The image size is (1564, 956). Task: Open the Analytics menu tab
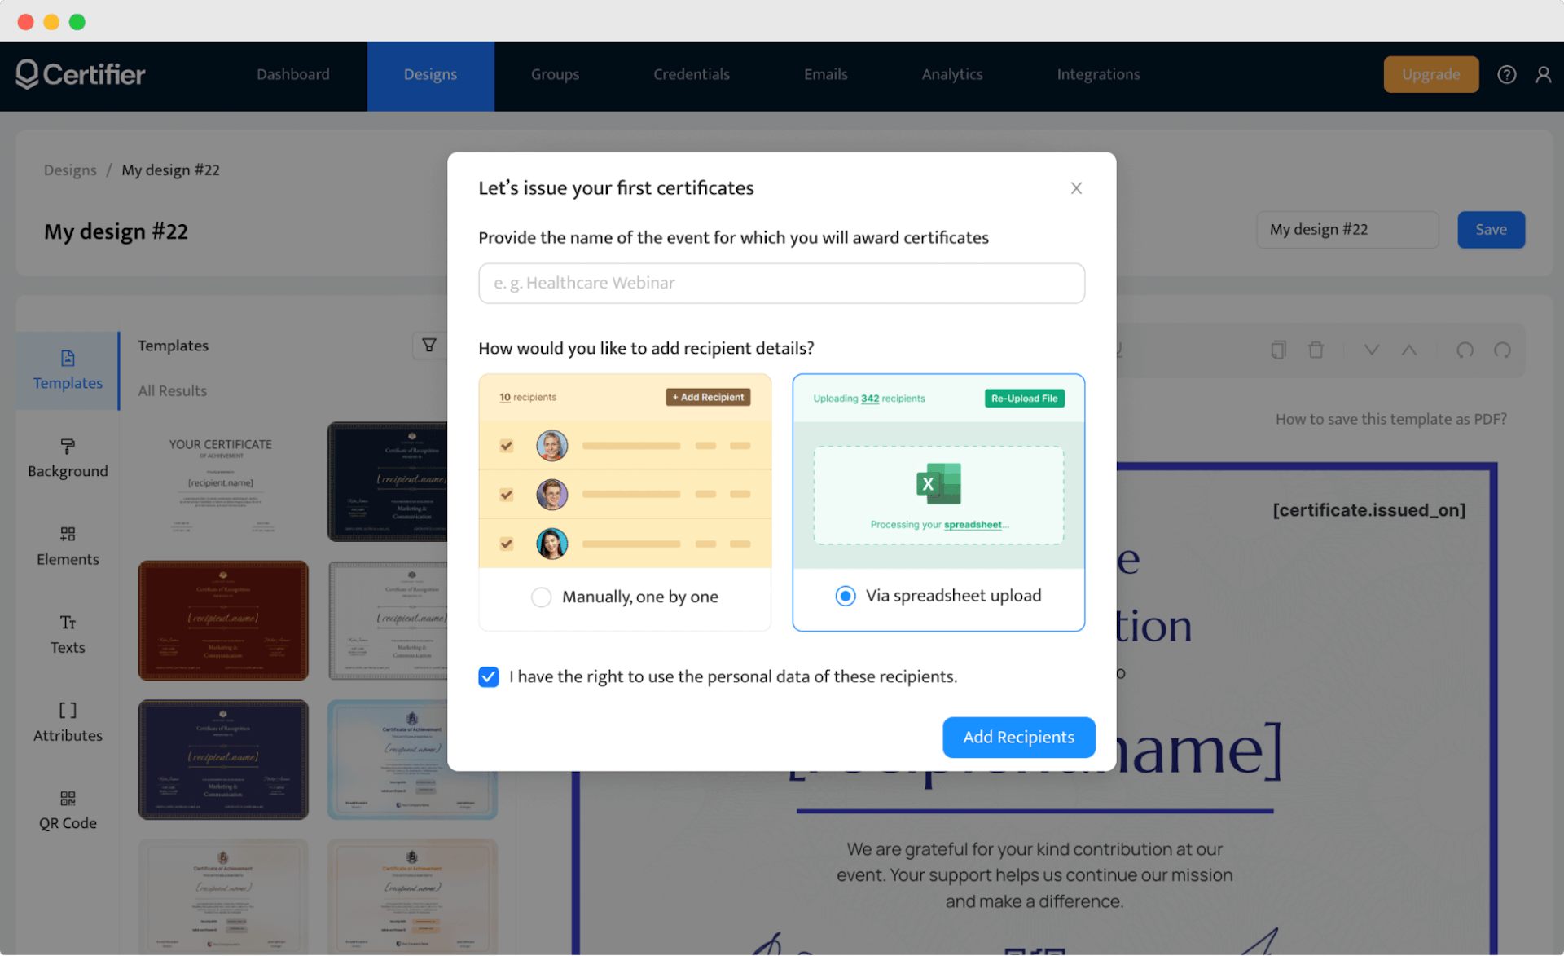pyautogui.click(x=953, y=74)
